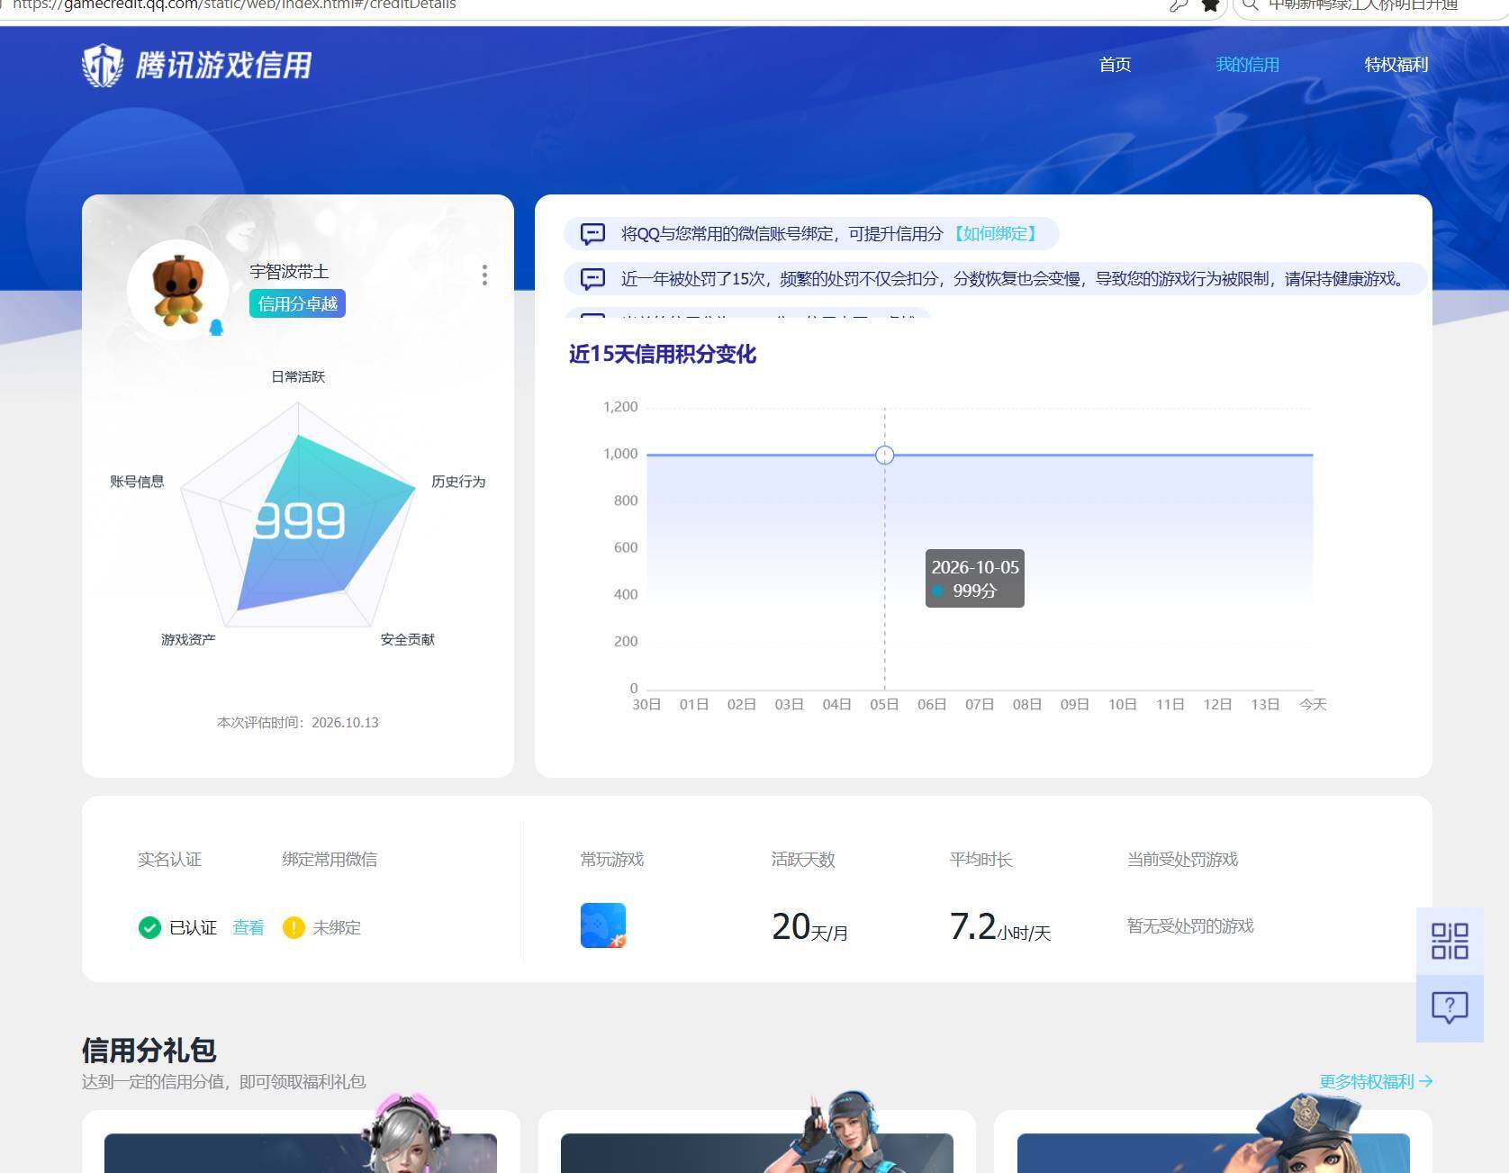Click the search magnifier in browser bar

point(1250,5)
